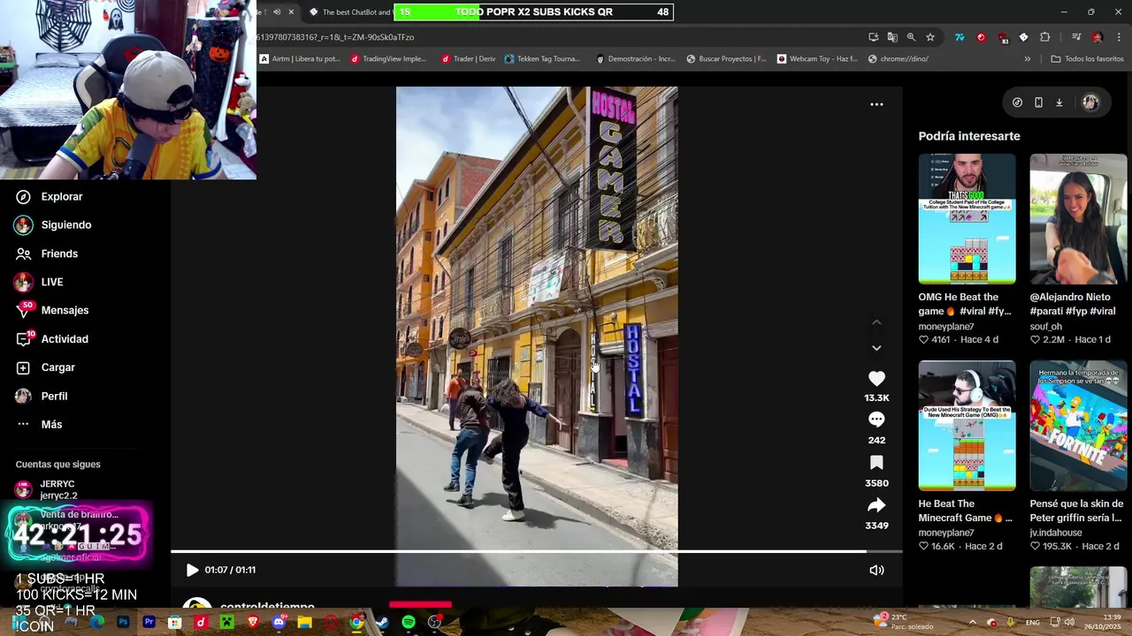Open Photoshop from the taskbar
This screenshot has width=1132, height=636.
click(x=123, y=623)
